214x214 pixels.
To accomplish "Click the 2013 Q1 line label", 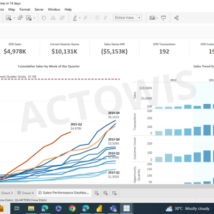I will [x=114, y=173].
